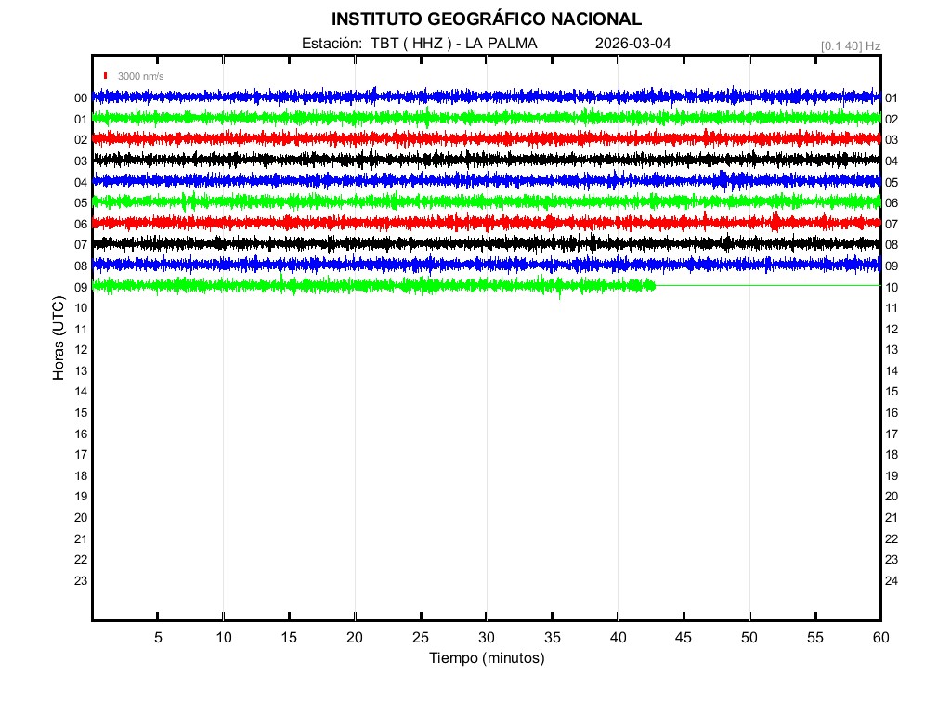Click the blue seismic trace for hour 00

pyautogui.click(x=486, y=97)
